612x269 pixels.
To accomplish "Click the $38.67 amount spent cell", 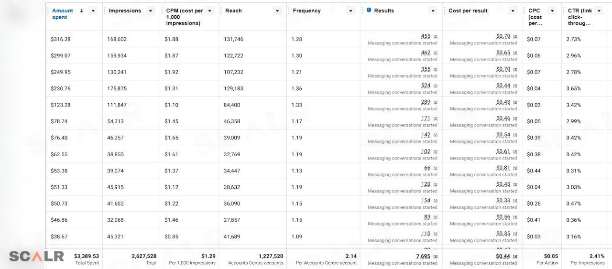I will [59, 237].
